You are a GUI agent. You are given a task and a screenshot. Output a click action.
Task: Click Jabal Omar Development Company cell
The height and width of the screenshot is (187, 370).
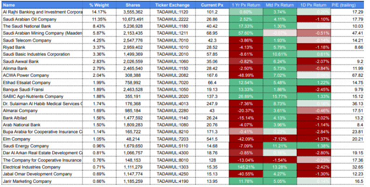tap(42, 174)
